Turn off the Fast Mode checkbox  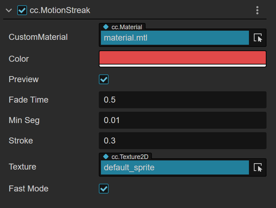pyautogui.click(x=104, y=189)
